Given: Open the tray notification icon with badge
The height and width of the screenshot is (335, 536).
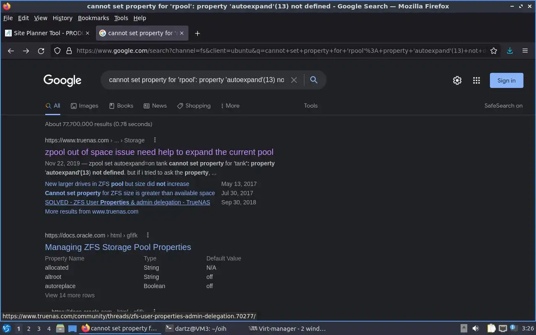Looking at the screenshot, I should coord(513,328).
